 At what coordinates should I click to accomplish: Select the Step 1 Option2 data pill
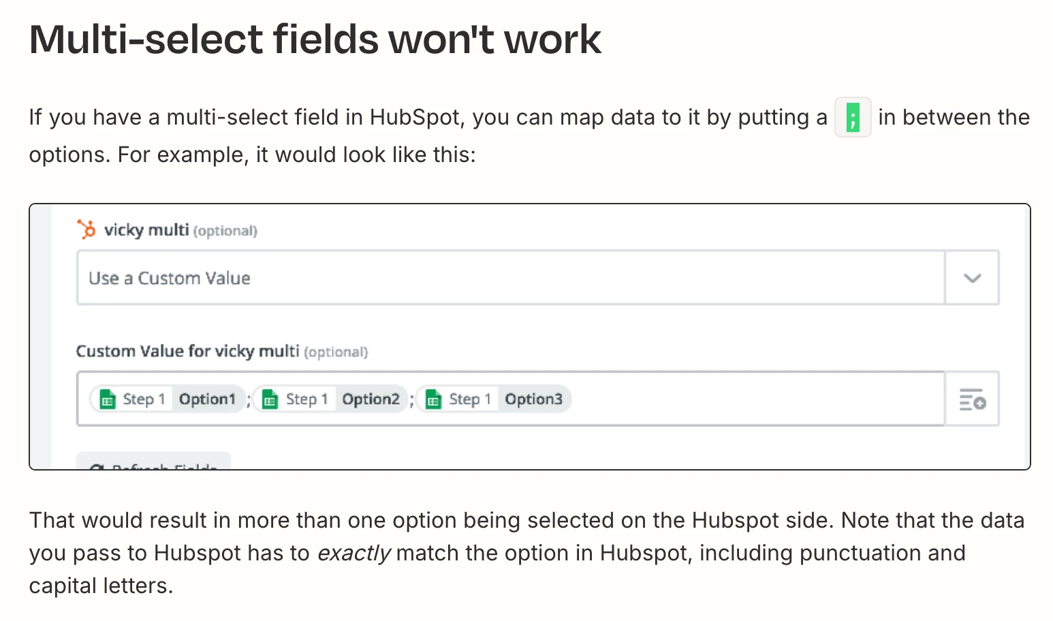pyautogui.click(x=330, y=399)
